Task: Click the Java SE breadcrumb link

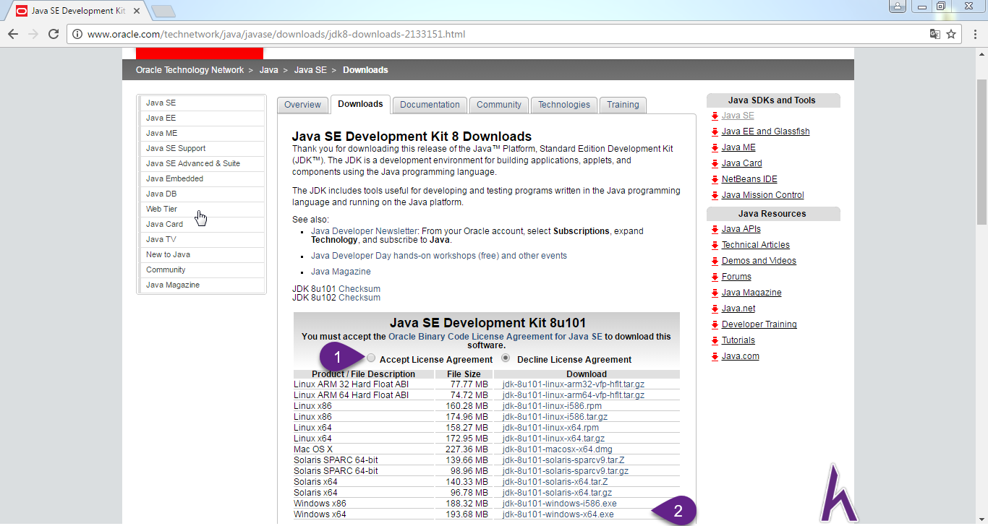Action: point(310,70)
